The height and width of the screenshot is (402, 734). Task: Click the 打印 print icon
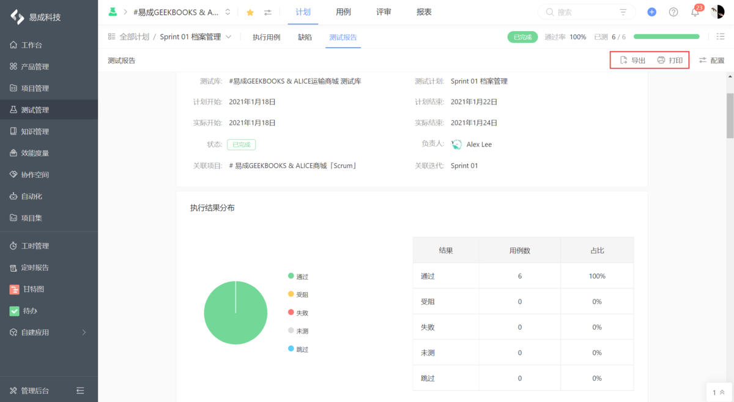[x=661, y=60]
